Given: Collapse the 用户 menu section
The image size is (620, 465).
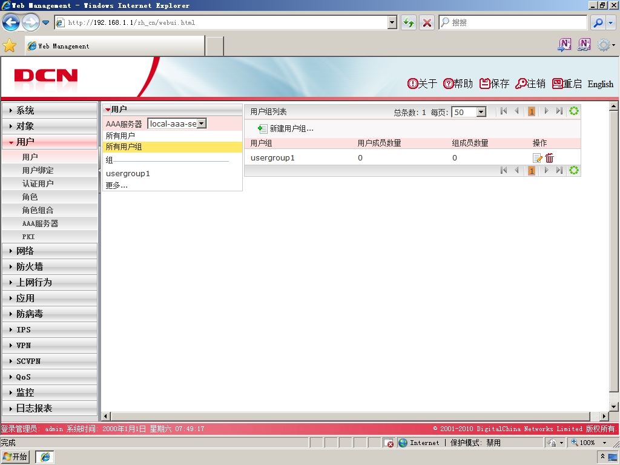Looking at the screenshot, I should coord(50,142).
